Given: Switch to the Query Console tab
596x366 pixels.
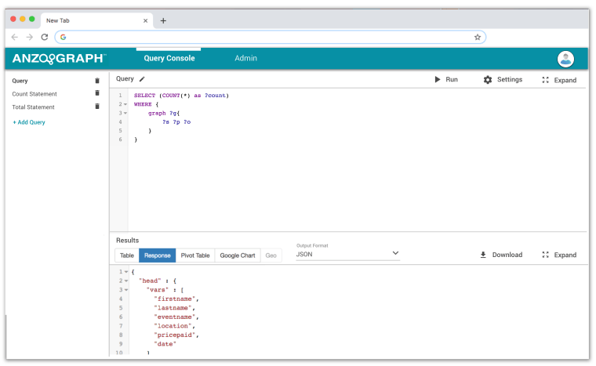Looking at the screenshot, I should (169, 58).
